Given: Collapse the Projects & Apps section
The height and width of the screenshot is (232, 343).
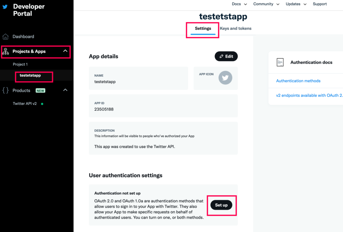Looking at the screenshot, I should tap(65, 51).
